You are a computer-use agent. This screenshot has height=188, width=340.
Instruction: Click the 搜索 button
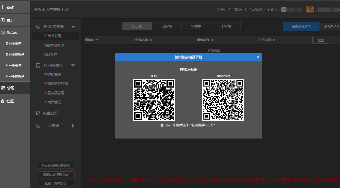[321, 40]
